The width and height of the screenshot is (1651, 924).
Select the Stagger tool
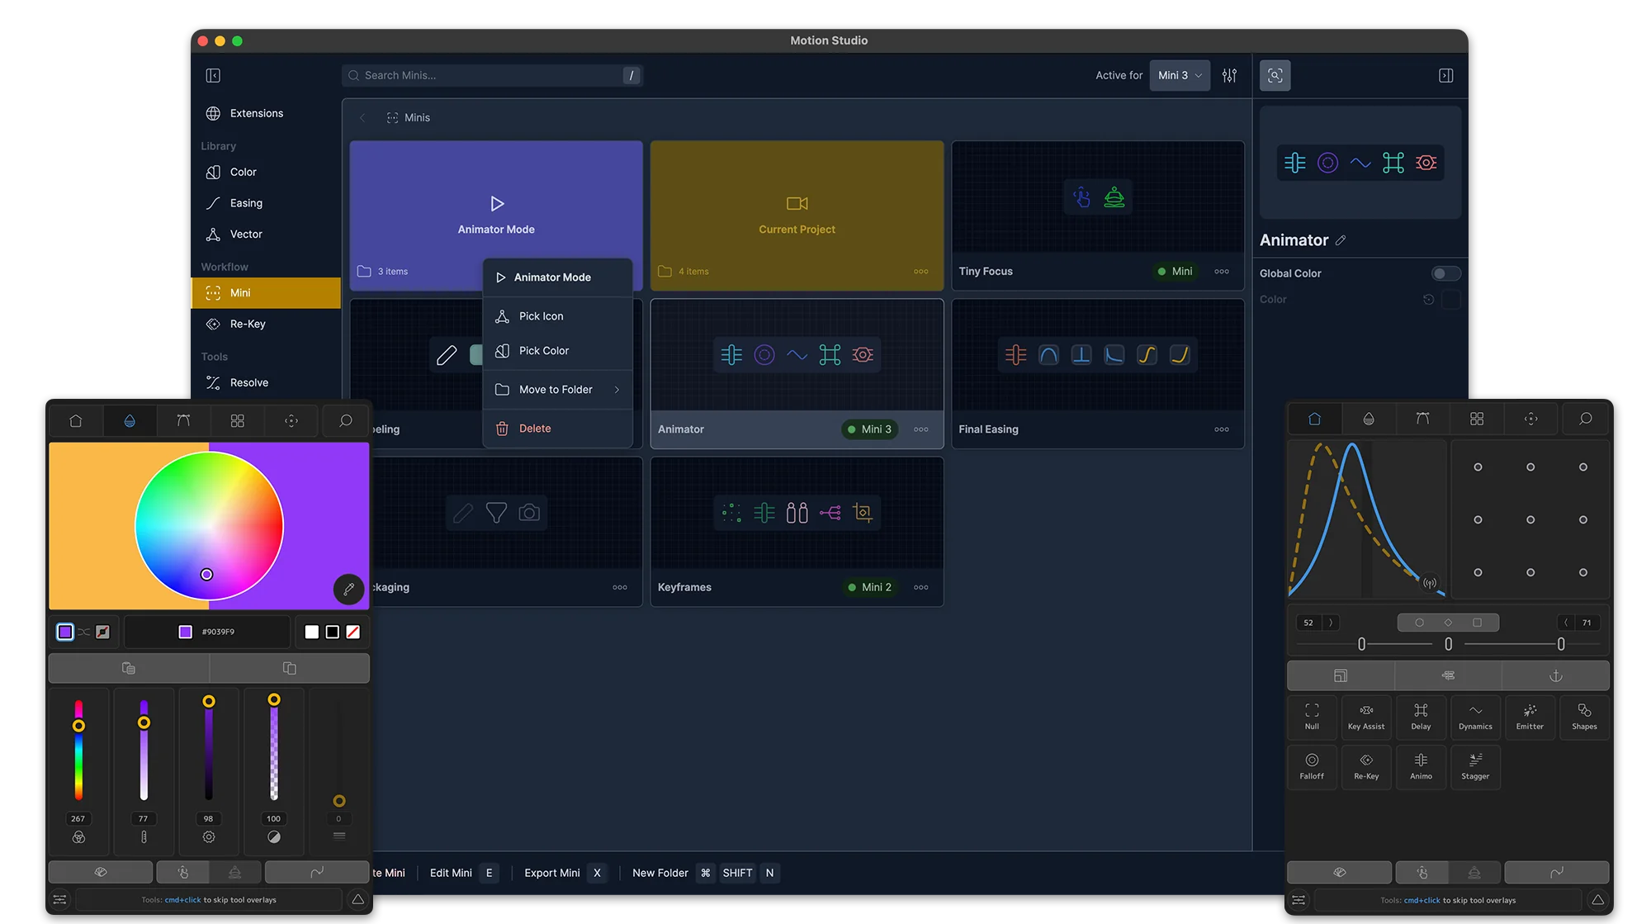pyautogui.click(x=1475, y=766)
